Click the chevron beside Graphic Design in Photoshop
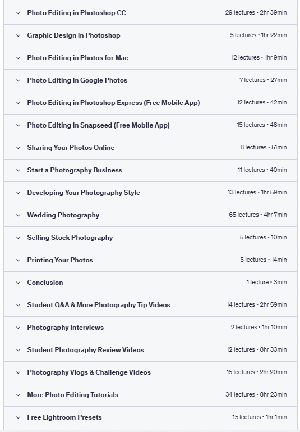 point(18,35)
